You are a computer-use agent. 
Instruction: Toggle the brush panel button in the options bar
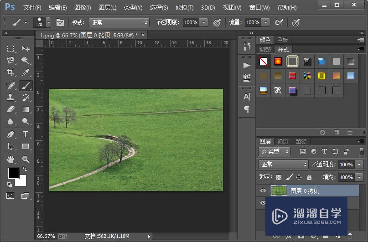point(60,22)
